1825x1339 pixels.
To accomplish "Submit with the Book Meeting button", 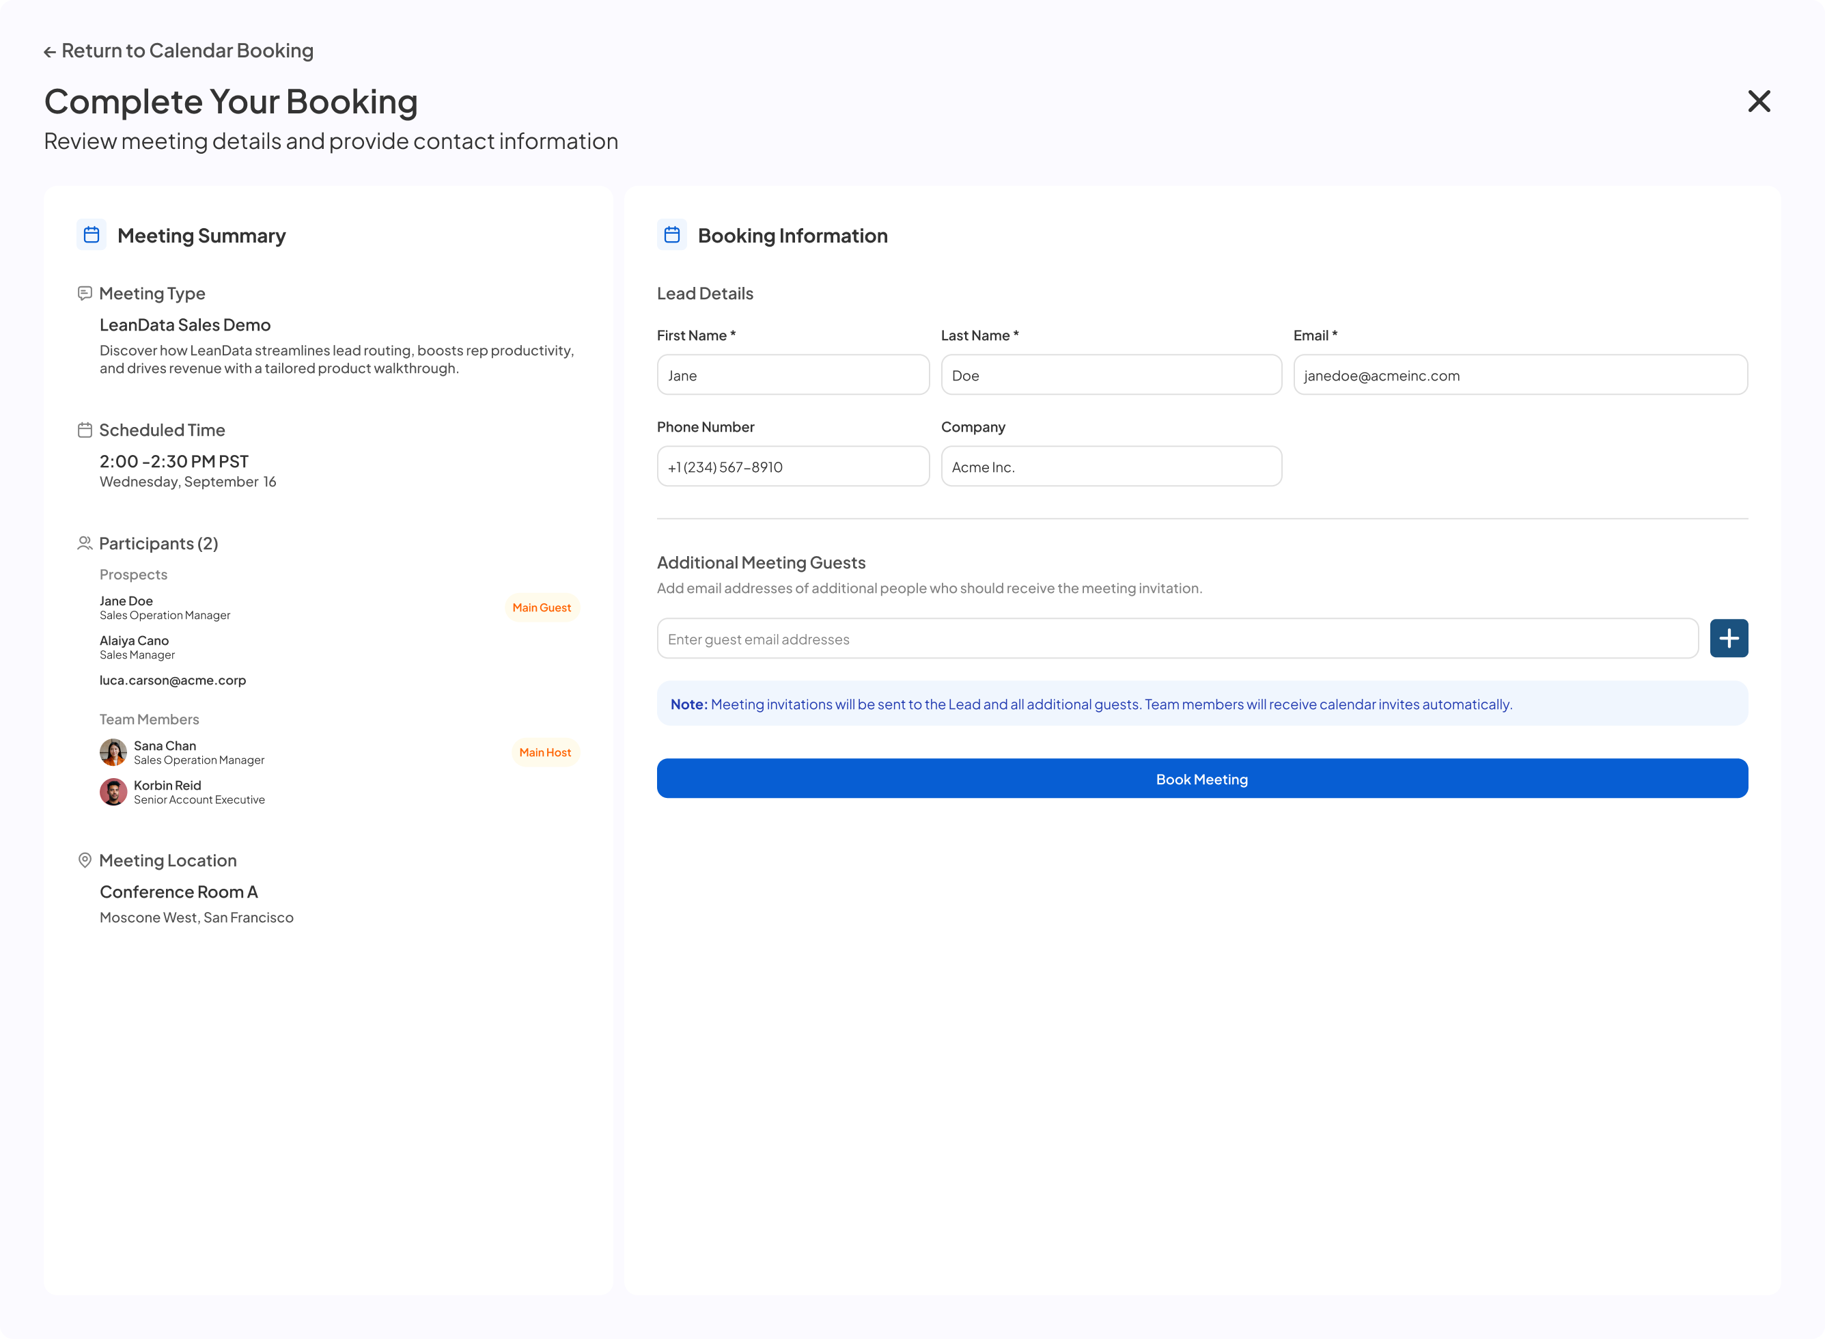I will (1202, 778).
